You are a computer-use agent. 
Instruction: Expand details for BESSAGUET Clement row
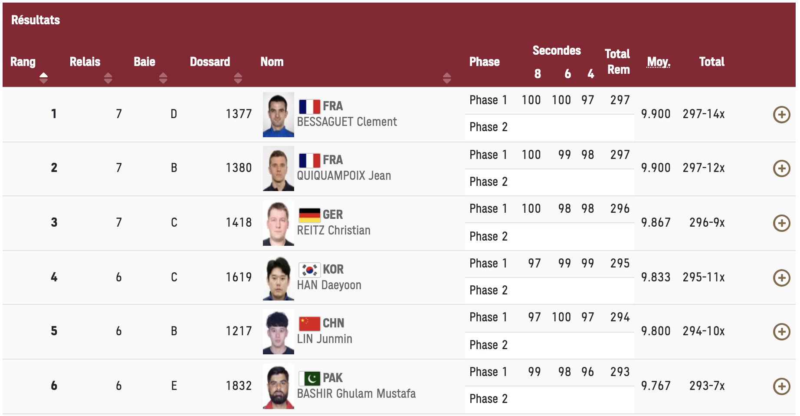(x=781, y=115)
